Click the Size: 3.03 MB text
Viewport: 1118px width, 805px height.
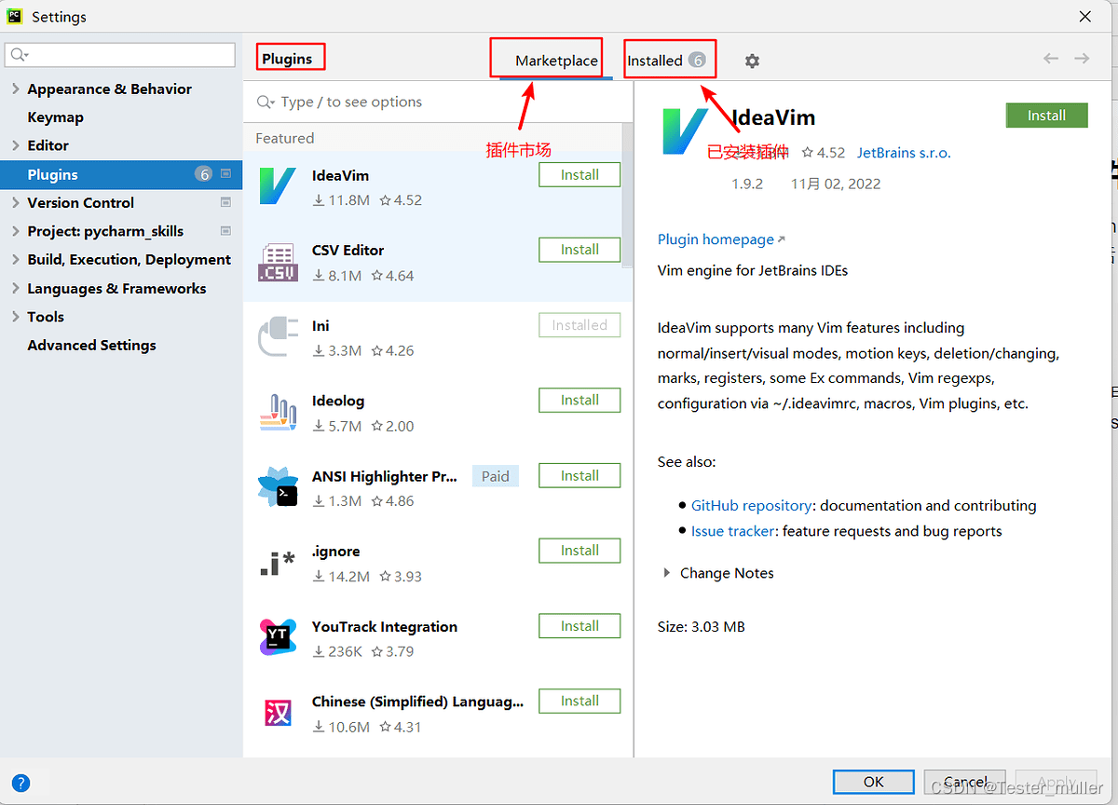click(702, 627)
